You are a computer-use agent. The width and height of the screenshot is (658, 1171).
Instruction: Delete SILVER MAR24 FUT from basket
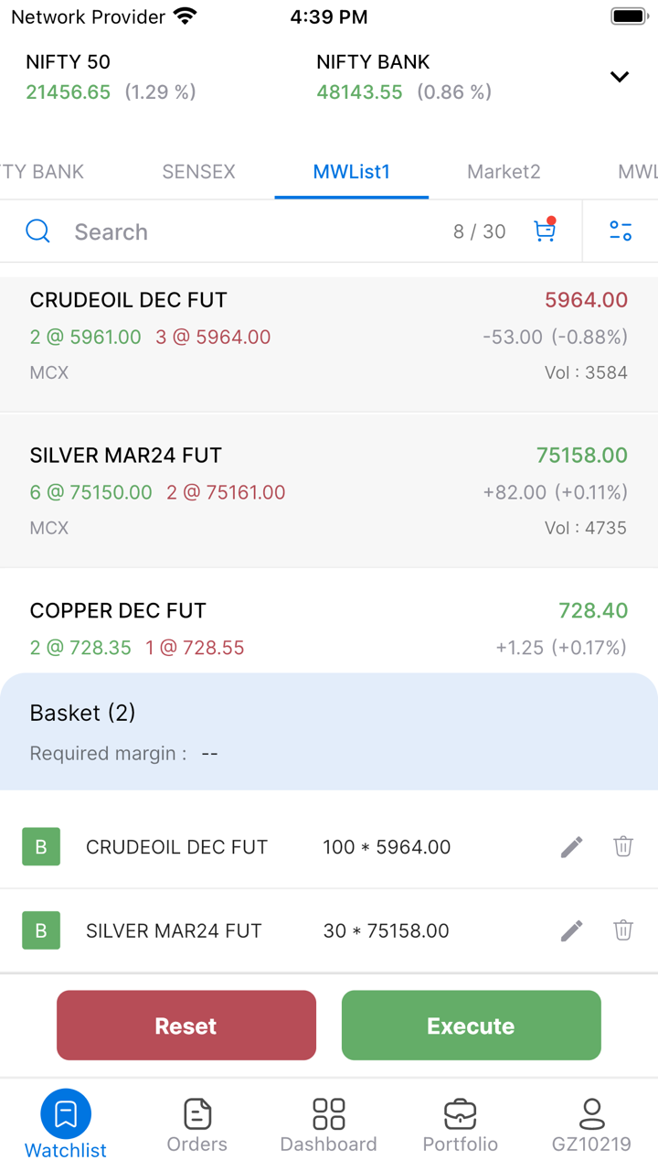click(623, 931)
